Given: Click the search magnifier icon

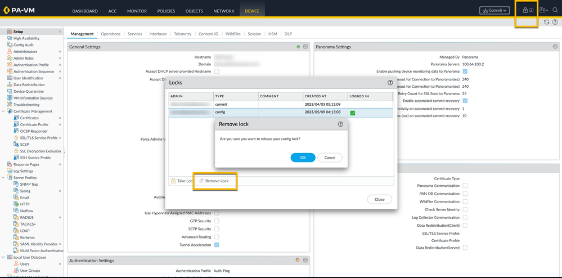Looking at the screenshot, I should point(555,10).
